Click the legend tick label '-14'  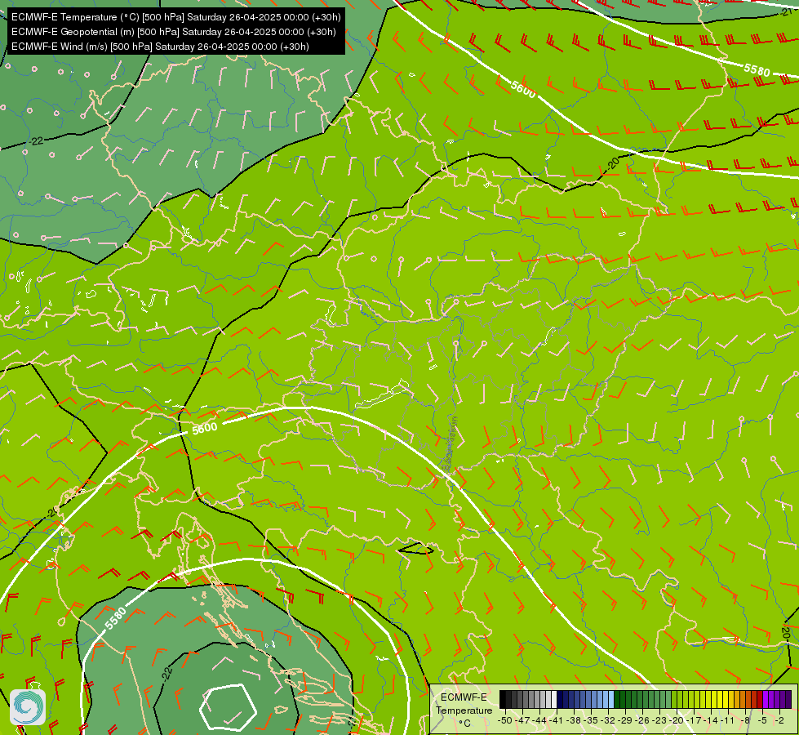(x=711, y=720)
